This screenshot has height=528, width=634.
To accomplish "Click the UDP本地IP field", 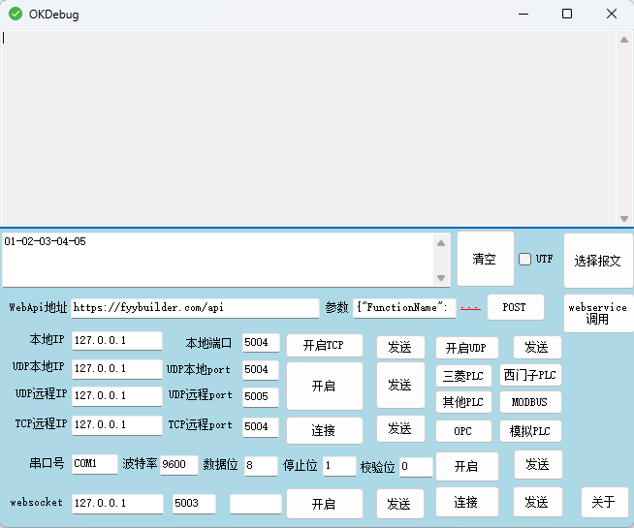I will pyautogui.click(x=117, y=369).
